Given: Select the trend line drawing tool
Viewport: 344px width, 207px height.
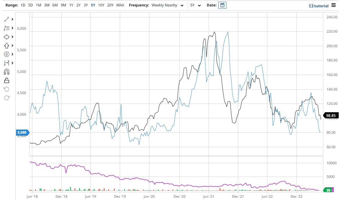Looking at the screenshot, I should click(x=7, y=19).
